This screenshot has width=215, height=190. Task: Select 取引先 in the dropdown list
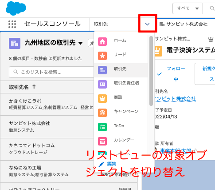click(121, 70)
